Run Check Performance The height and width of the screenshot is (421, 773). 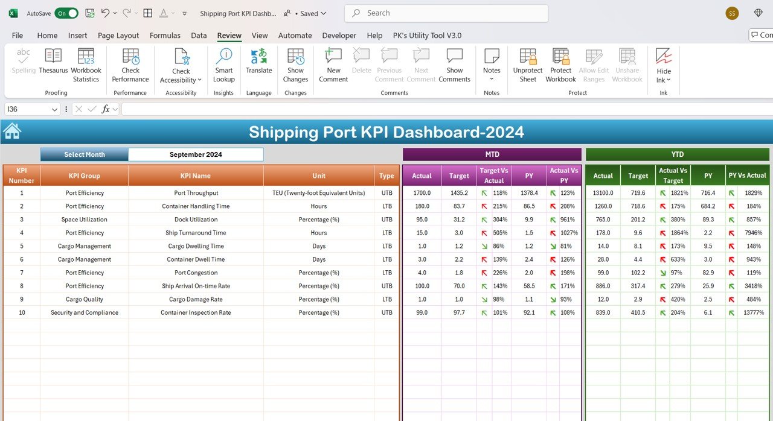point(130,65)
